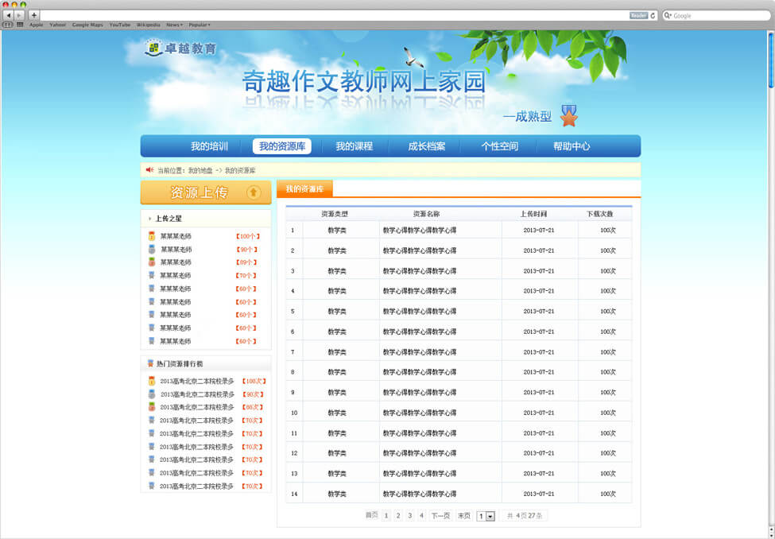Click the red speaker icon beside 当前位置
Image resolution: width=775 pixels, height=539 pixels.
(x=149, y=169)
